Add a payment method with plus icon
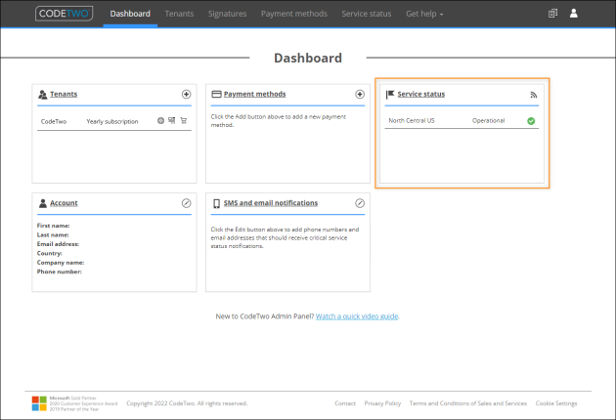Viewport: 616px width, 420px height. [x=360, y=94]
